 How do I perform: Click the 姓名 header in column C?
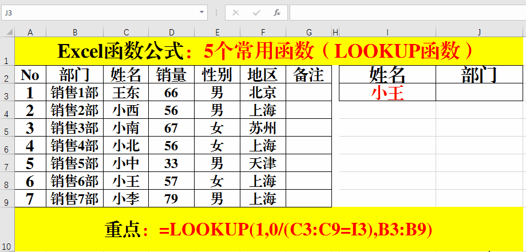126,74
